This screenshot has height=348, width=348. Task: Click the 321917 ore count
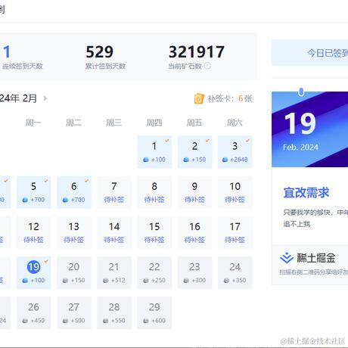(x=197, y=51)
